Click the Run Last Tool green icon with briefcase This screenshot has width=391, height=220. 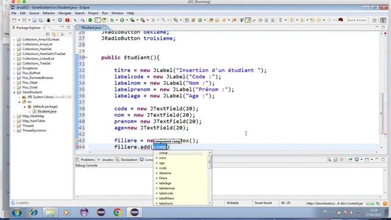(x=132, y=20)
